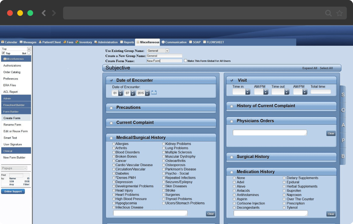Click the Online Support button
The width and height of the screenshot is (353, 224).
[x=13, y=192]
